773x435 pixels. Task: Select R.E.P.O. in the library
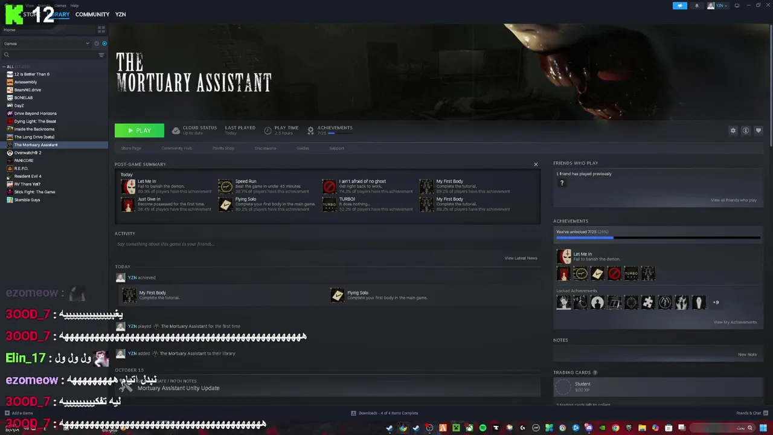point(21,169)
